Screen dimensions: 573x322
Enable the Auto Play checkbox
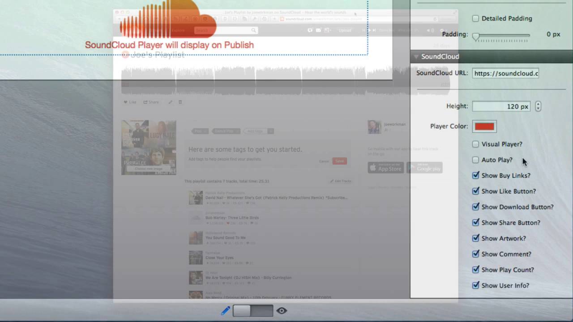point(475,160)
